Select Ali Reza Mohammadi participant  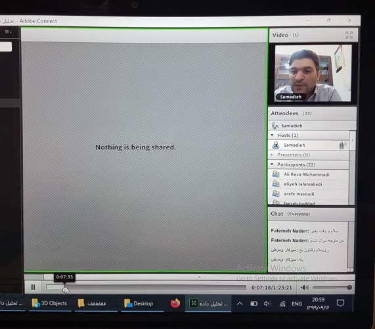coord(308,174)
